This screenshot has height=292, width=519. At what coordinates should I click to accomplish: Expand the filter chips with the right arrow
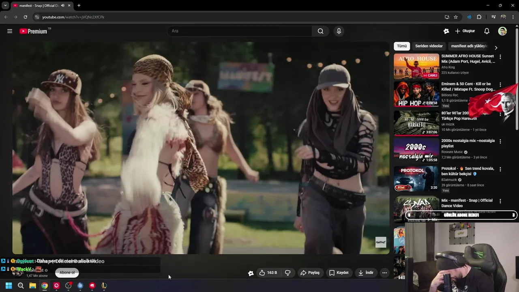coord(495,47)
